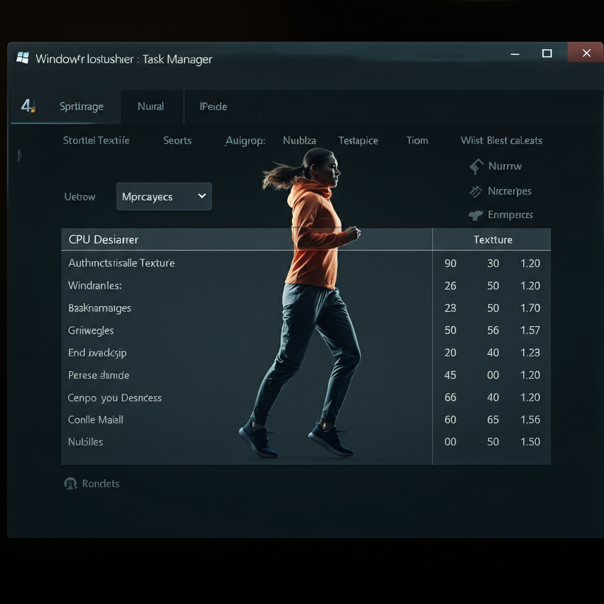The height and width of the screenshot is (604, 604).
Task: Expand the left edge arrow handle
Action: tap(19, 155)
